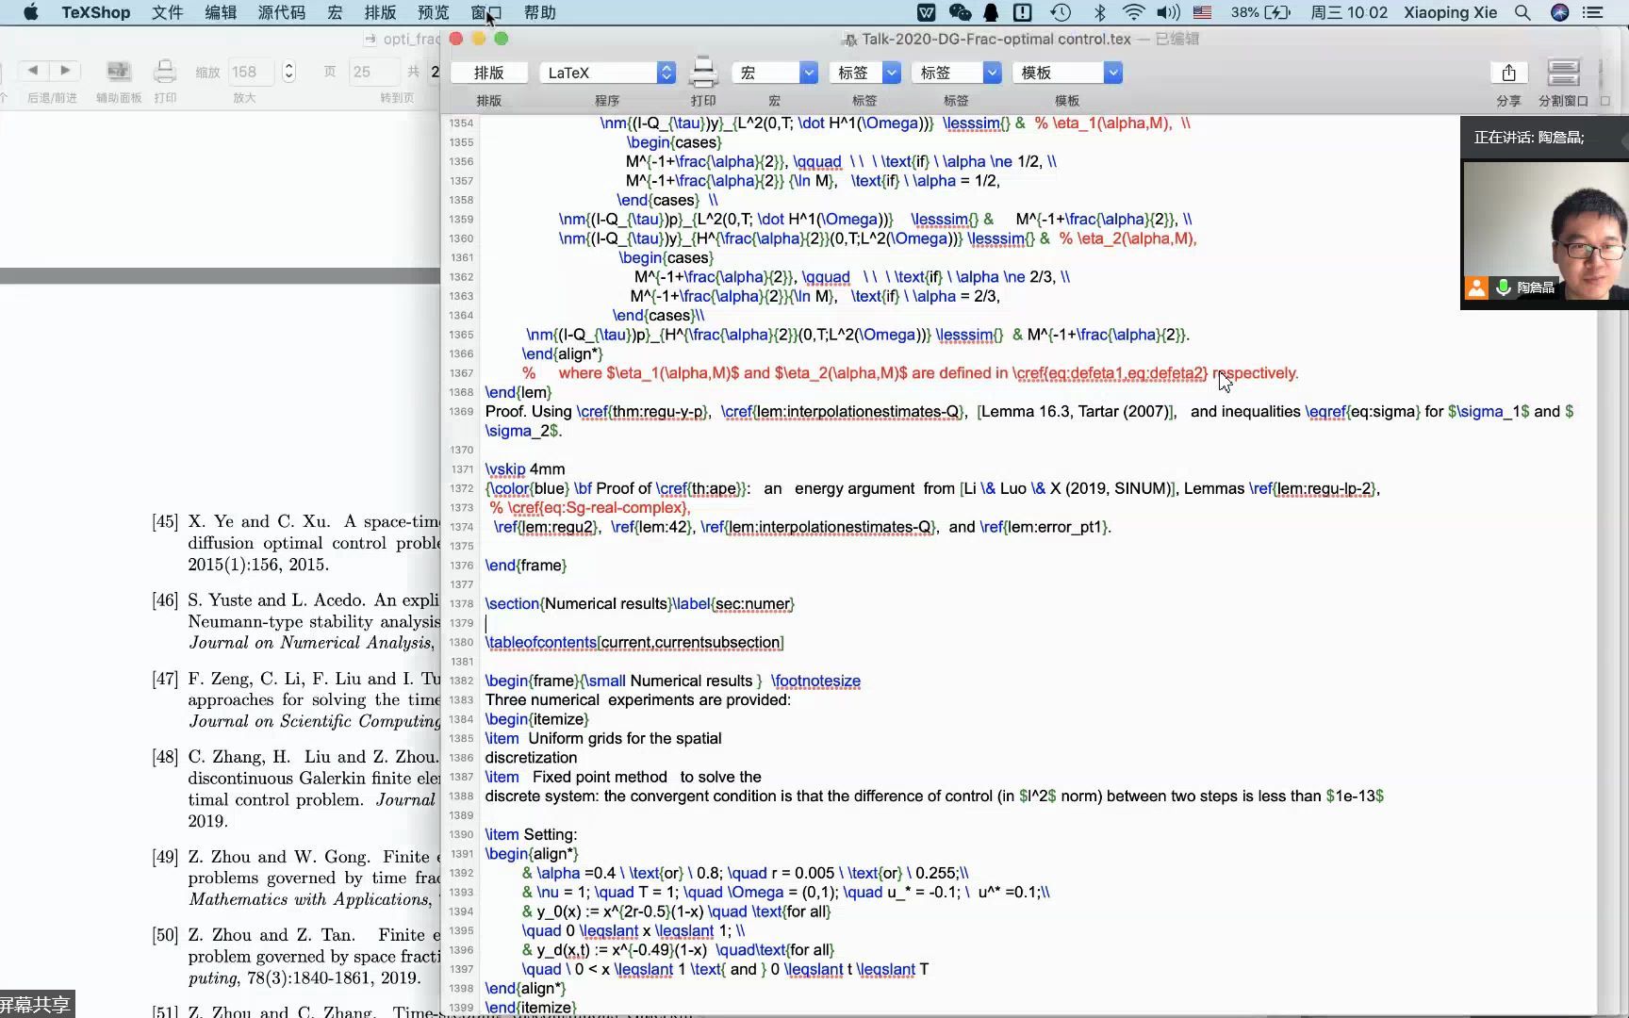Open the 标签 dropdown next to 宏
The width and height of the screenshot is (1629, 1018).
pyautogui.click(x=864, y=73)
